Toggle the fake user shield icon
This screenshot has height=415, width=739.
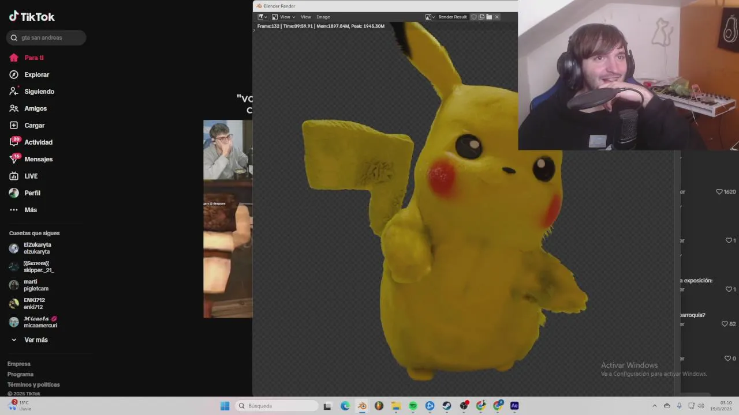474,17
